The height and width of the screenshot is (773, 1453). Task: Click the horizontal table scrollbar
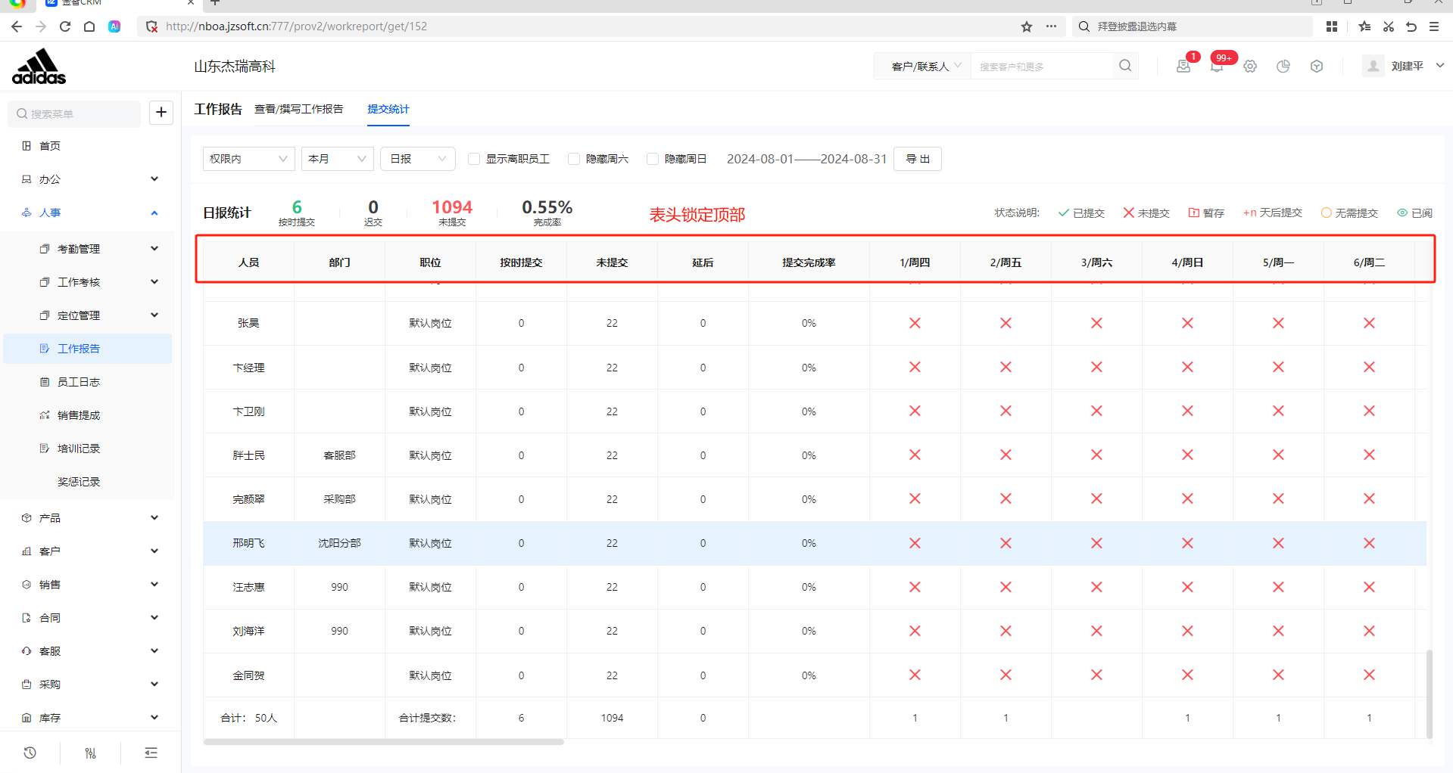click(383, 742)
